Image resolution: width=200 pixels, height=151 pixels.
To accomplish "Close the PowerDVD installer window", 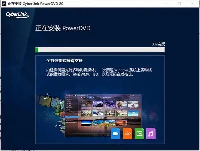I will coord(192,4).
